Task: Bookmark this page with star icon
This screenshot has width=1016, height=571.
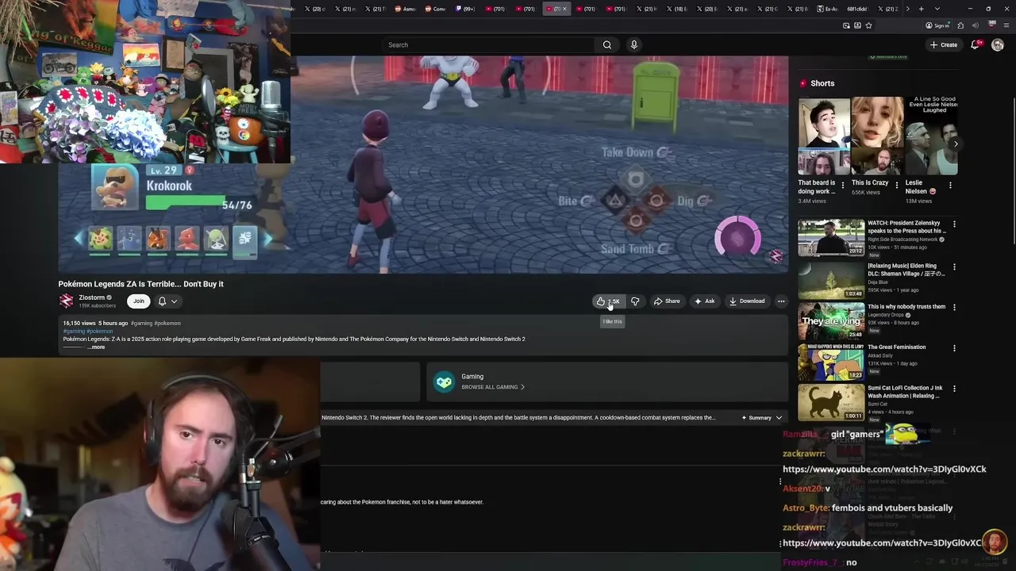Action: (x=869, y=25)
